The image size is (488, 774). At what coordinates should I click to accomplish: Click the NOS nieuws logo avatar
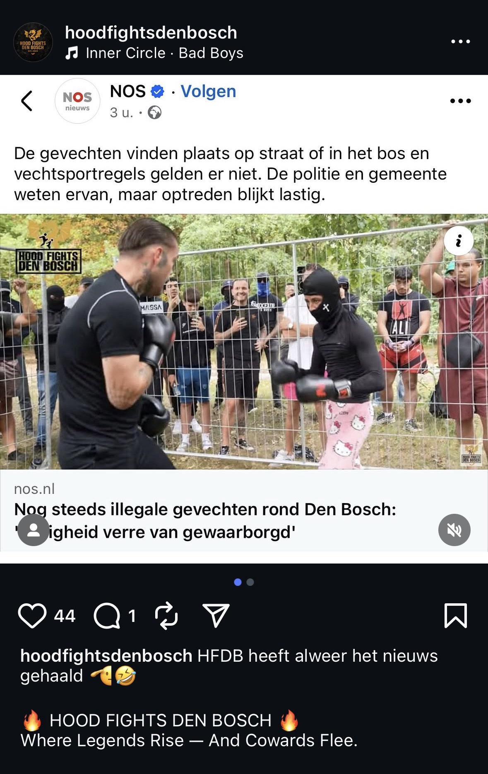(x=77, y=101)
